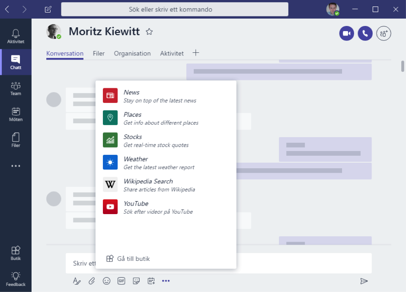Select the Places app
This screenshot has width=406, height=292.
click(166, 118)
